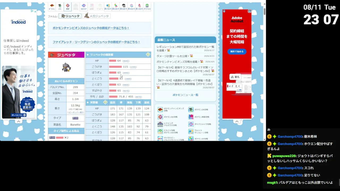Open the 第5世代 BW tab
Screen dimensions: 340x191
point(124,7)
